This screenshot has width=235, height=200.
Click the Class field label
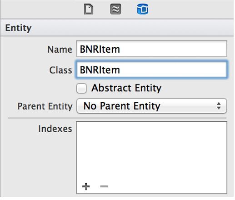60,70
